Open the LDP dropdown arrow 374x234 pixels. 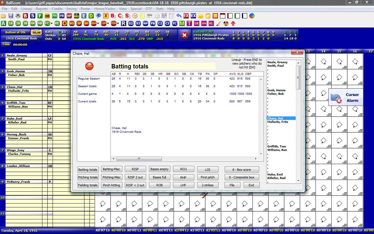108,23
